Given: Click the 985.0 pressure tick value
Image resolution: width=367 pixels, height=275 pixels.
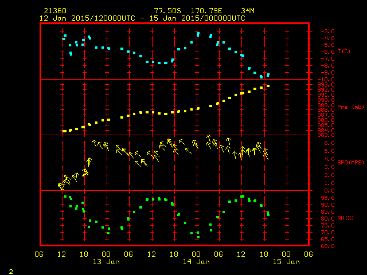Looking at the screenshot, I should point(326,125).
